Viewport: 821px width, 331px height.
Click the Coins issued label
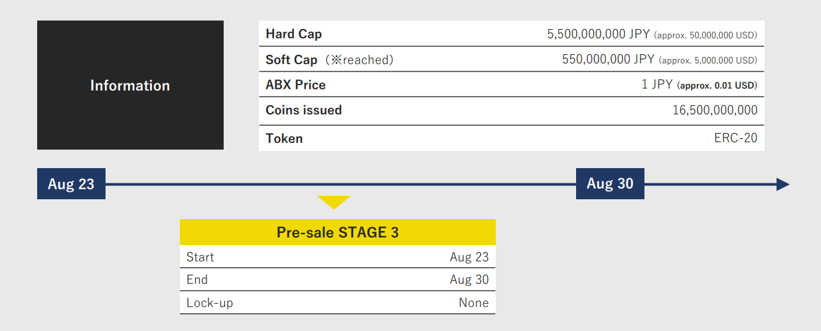(x=303, y=110)
